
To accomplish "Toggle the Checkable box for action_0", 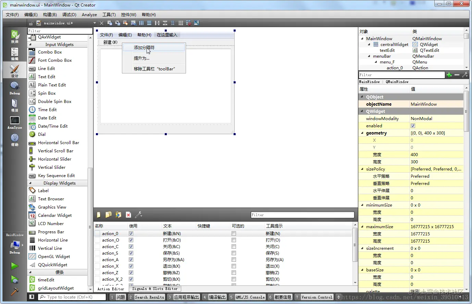I will click(x=234, y=234).
